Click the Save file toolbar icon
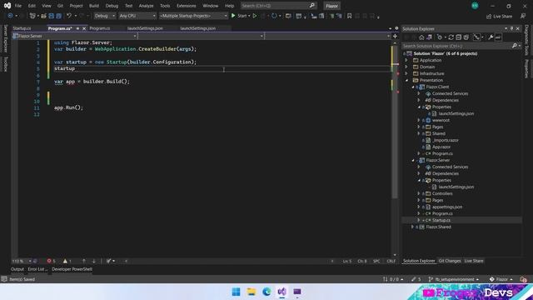 point(52,16)
